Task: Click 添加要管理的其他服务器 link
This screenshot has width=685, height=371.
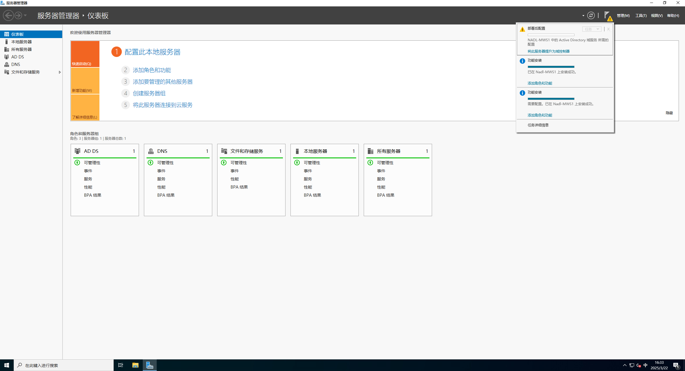Action: tap(163, 82)
